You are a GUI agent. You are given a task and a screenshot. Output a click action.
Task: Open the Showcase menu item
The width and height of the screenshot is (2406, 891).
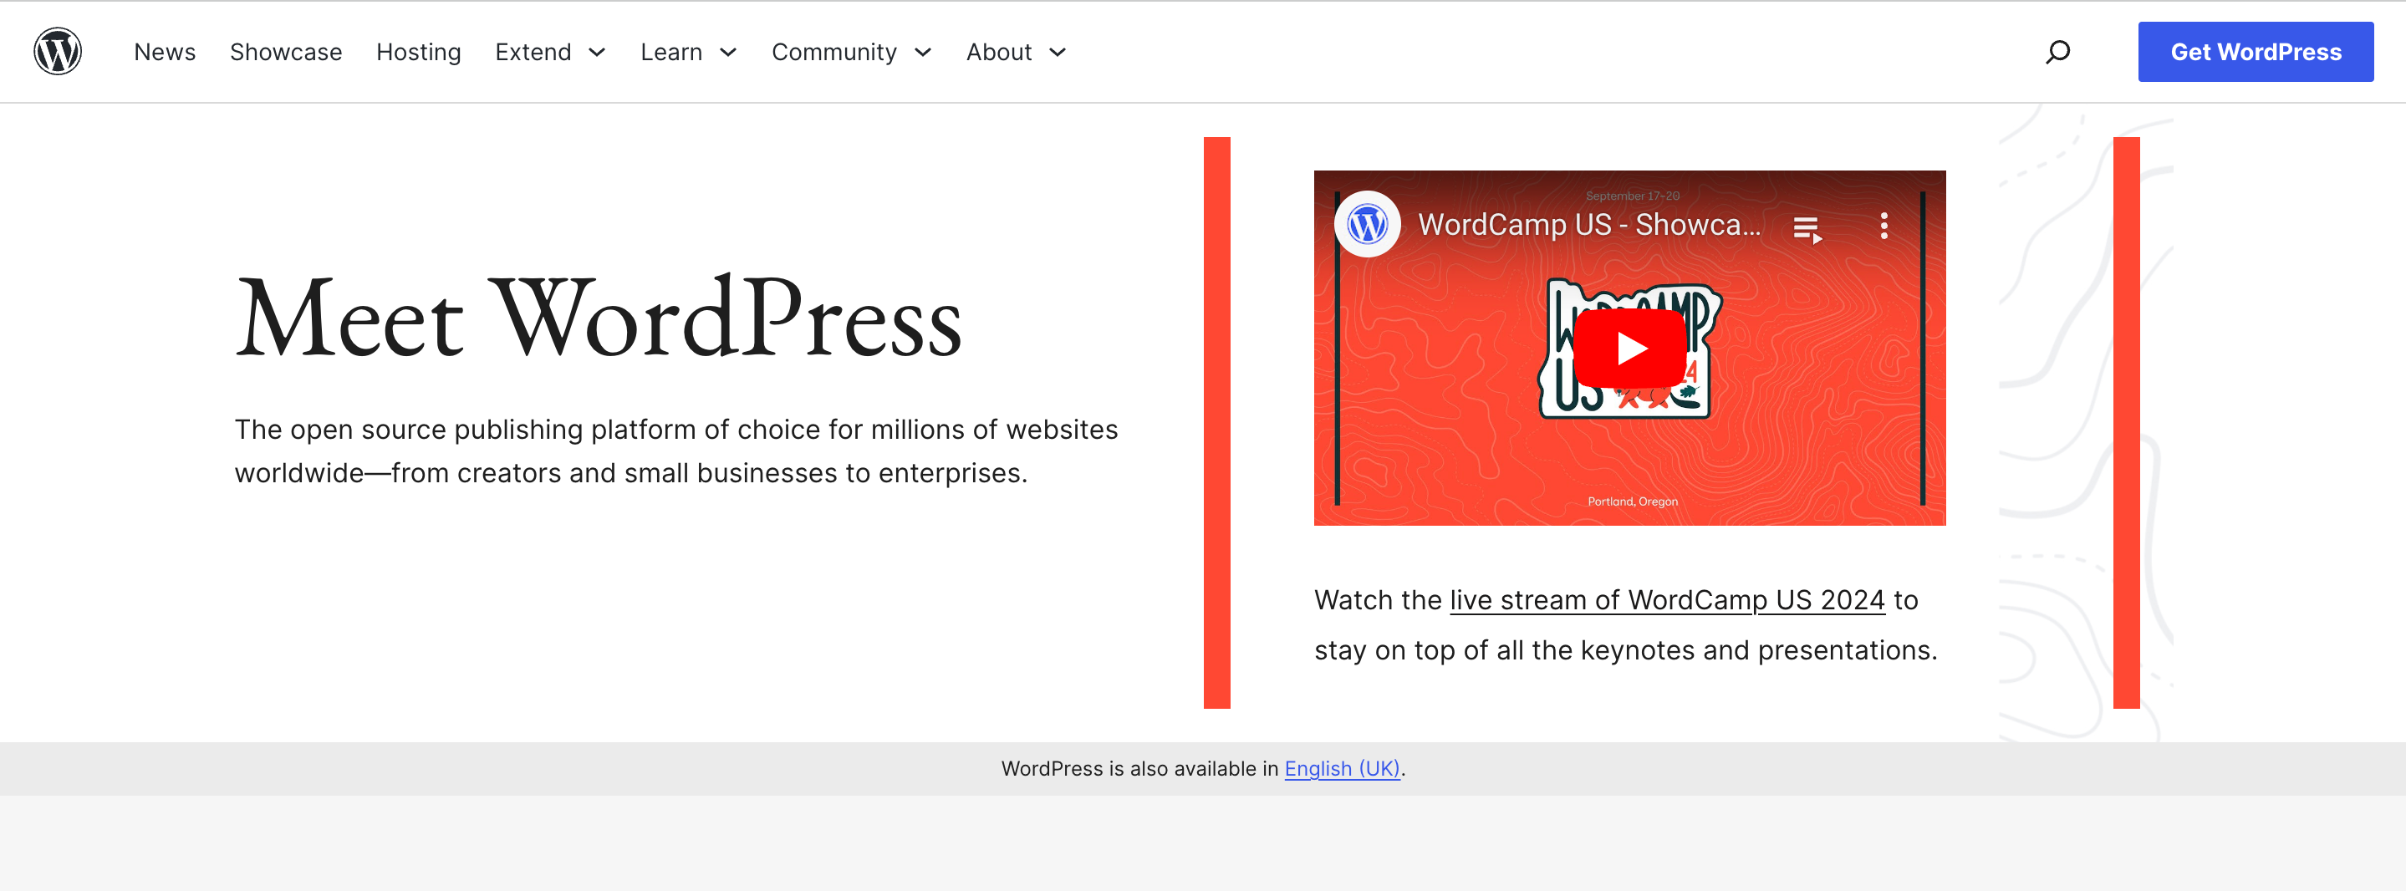[286, 53]
